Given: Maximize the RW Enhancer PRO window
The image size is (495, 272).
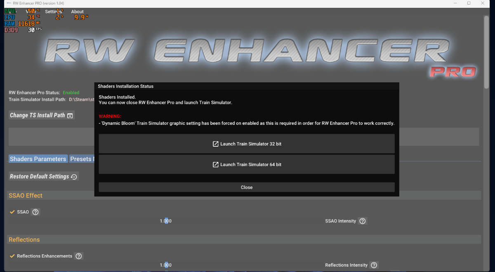Looking at the screenshot, I should point(469,3).
